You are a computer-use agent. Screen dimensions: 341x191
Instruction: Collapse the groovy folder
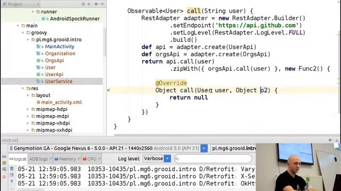(x=23, y=32)
